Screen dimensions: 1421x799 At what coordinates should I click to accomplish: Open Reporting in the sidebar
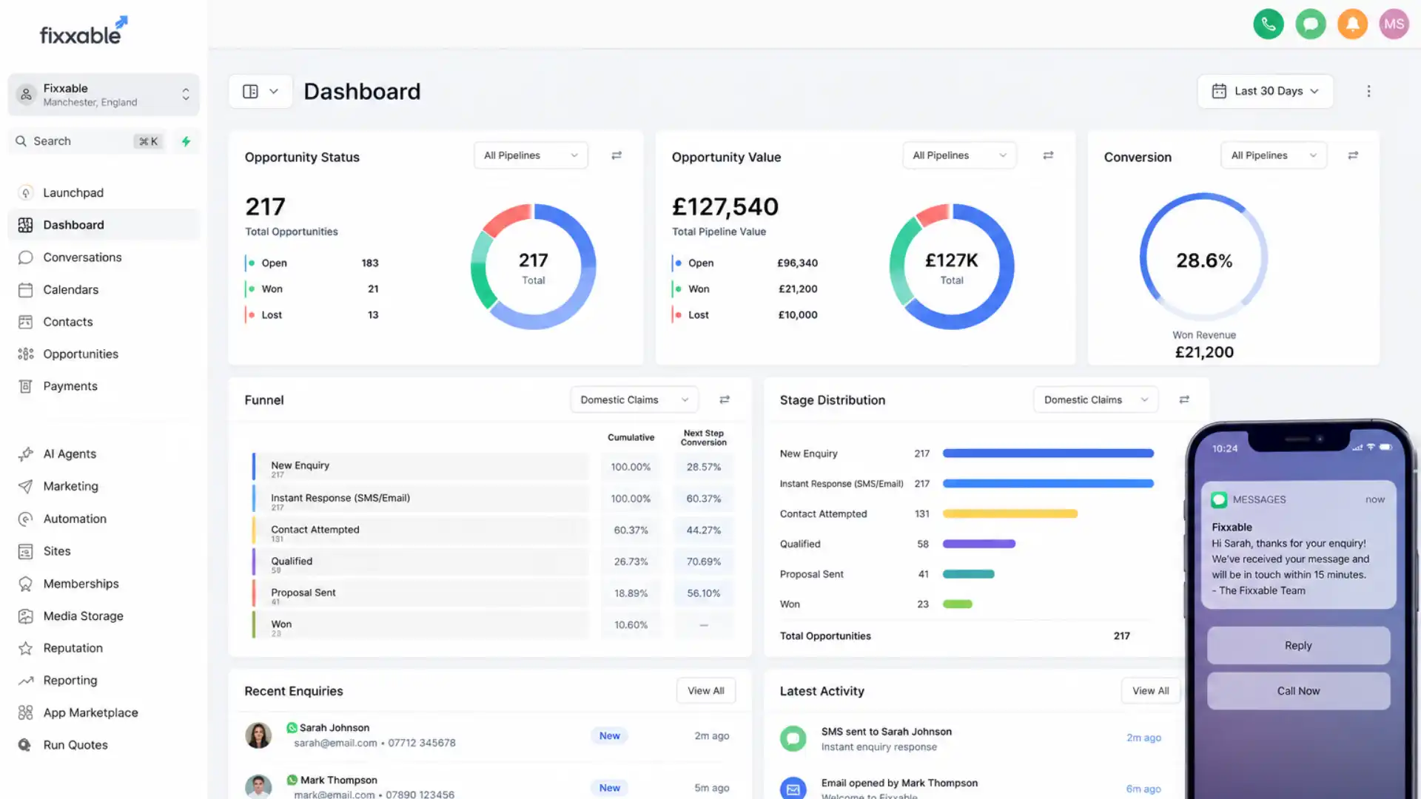tap(70, 680)
